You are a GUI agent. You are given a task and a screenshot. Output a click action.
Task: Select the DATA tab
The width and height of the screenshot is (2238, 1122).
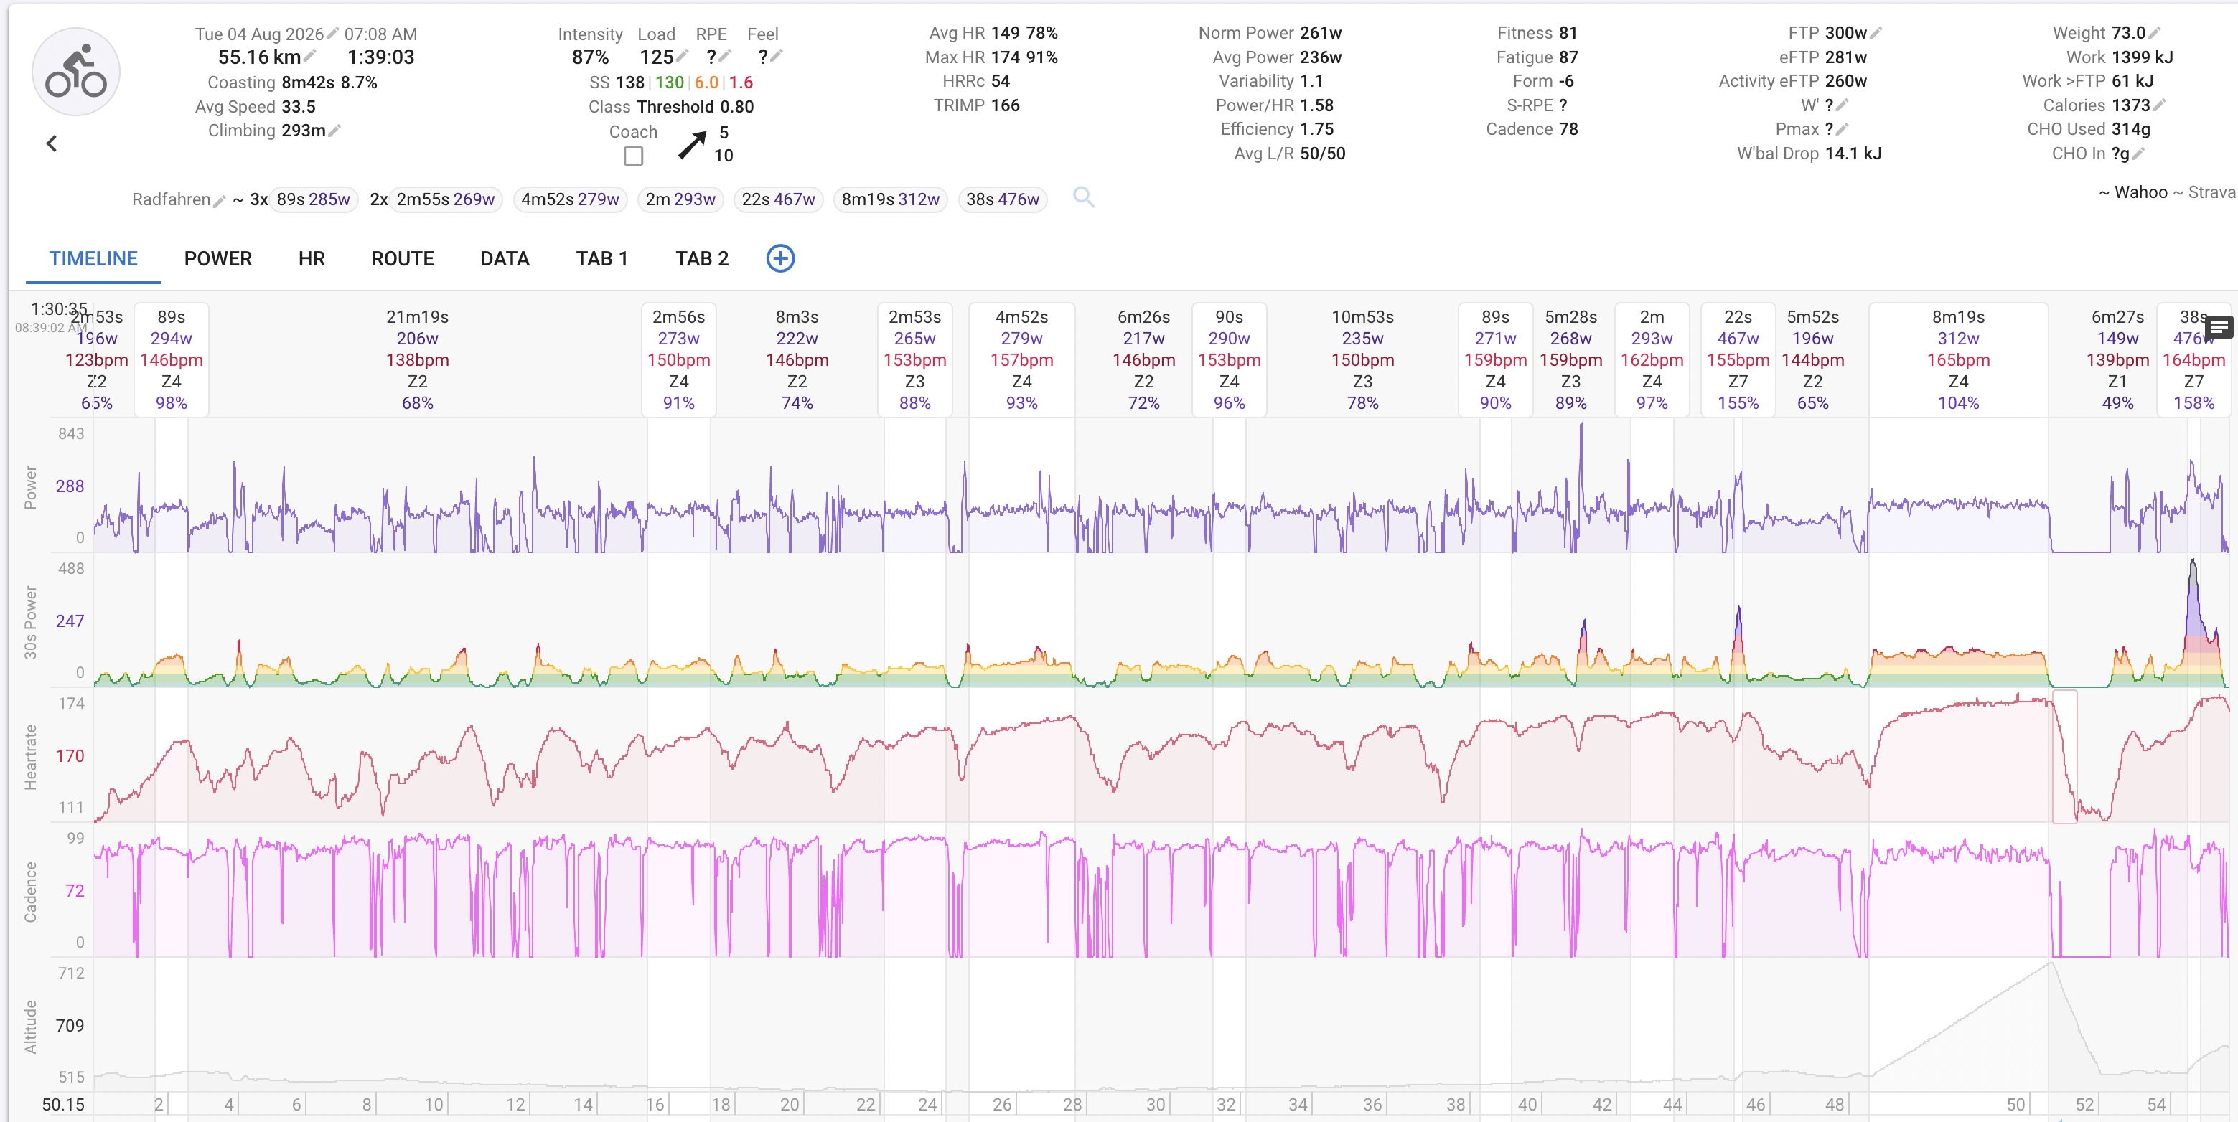pyautogui.click(x=505, y=259)
